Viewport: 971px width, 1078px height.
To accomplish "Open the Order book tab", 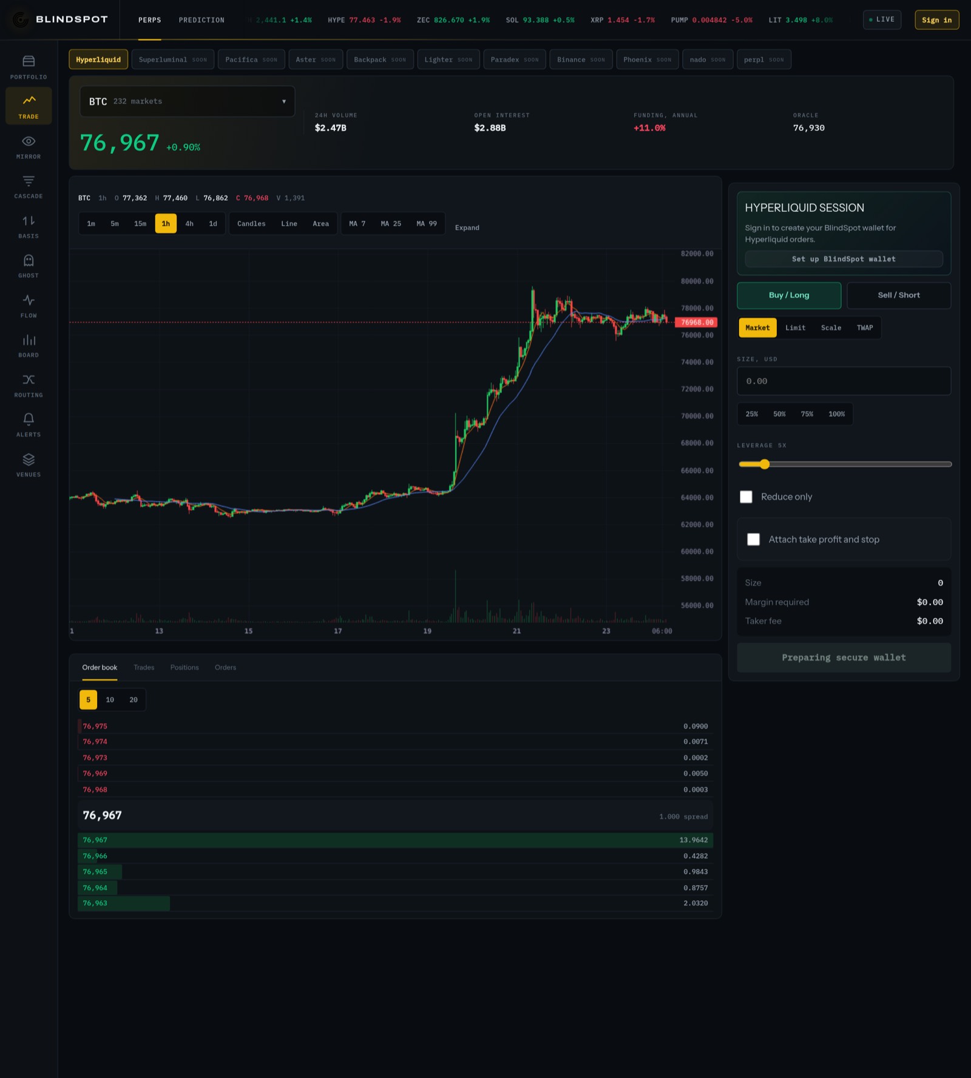I will tap(100, 667).
